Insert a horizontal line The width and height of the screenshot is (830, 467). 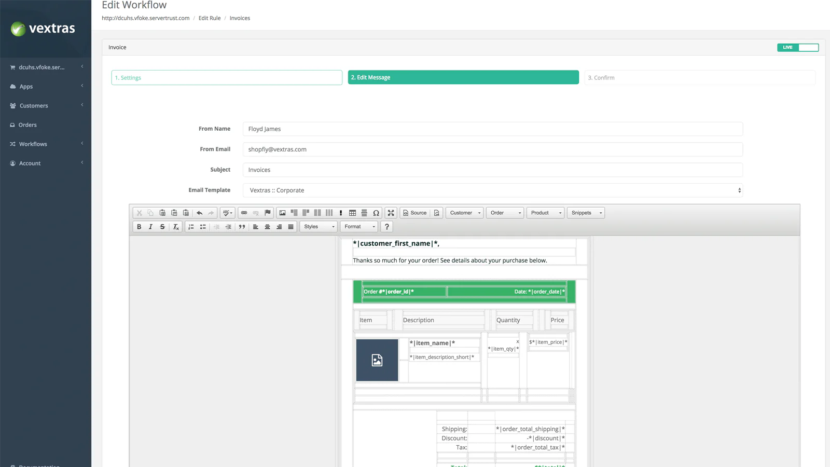click(364, 213)
